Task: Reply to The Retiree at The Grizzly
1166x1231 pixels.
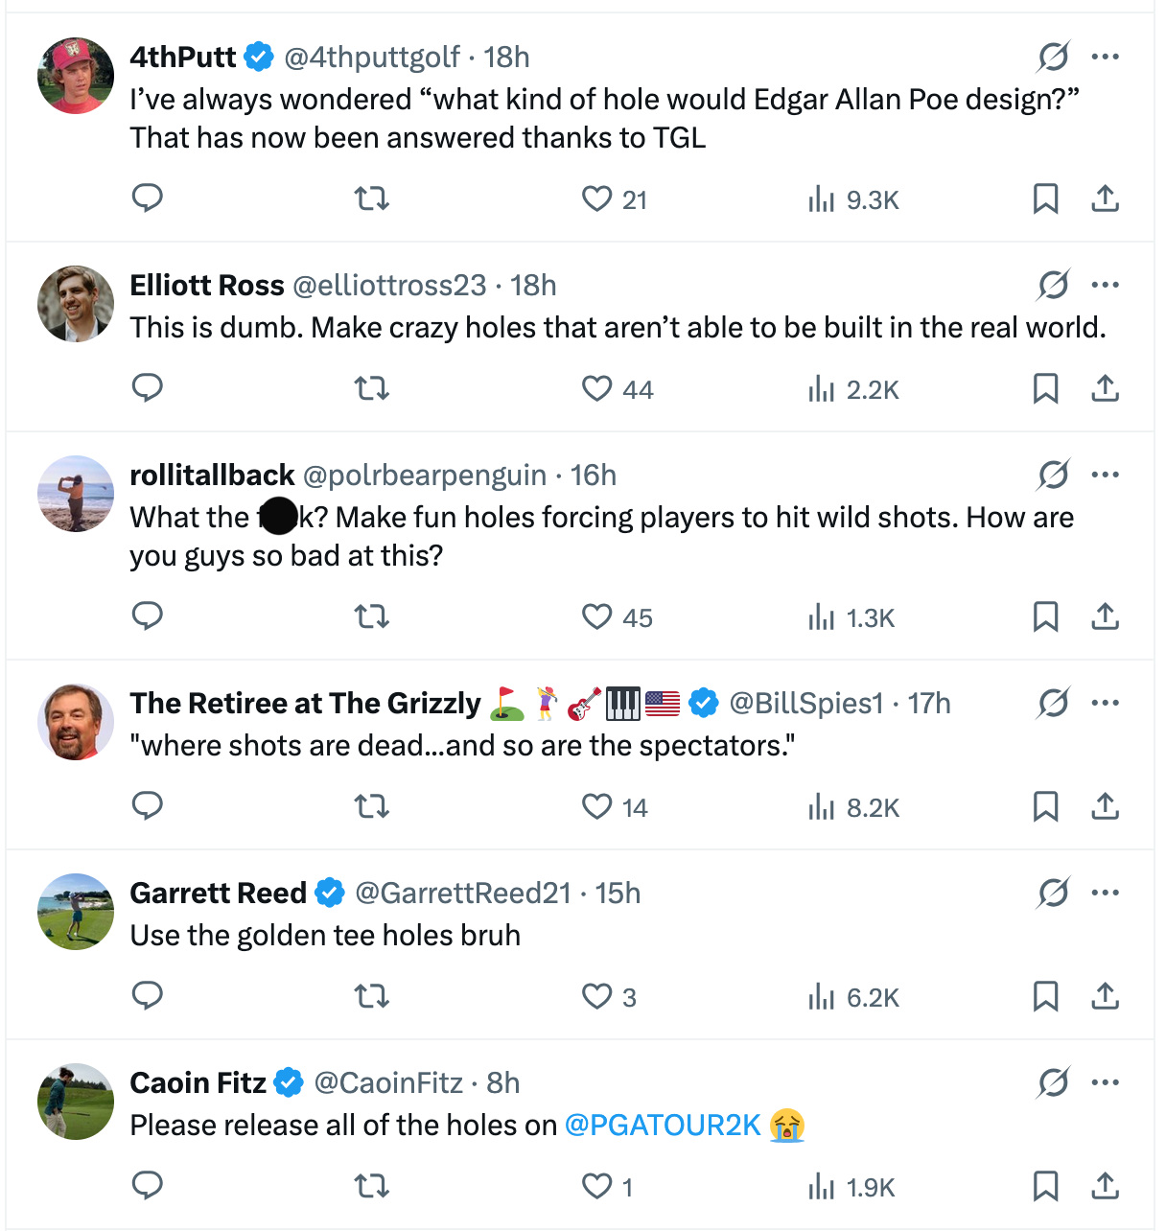Action: coord(147,806)
